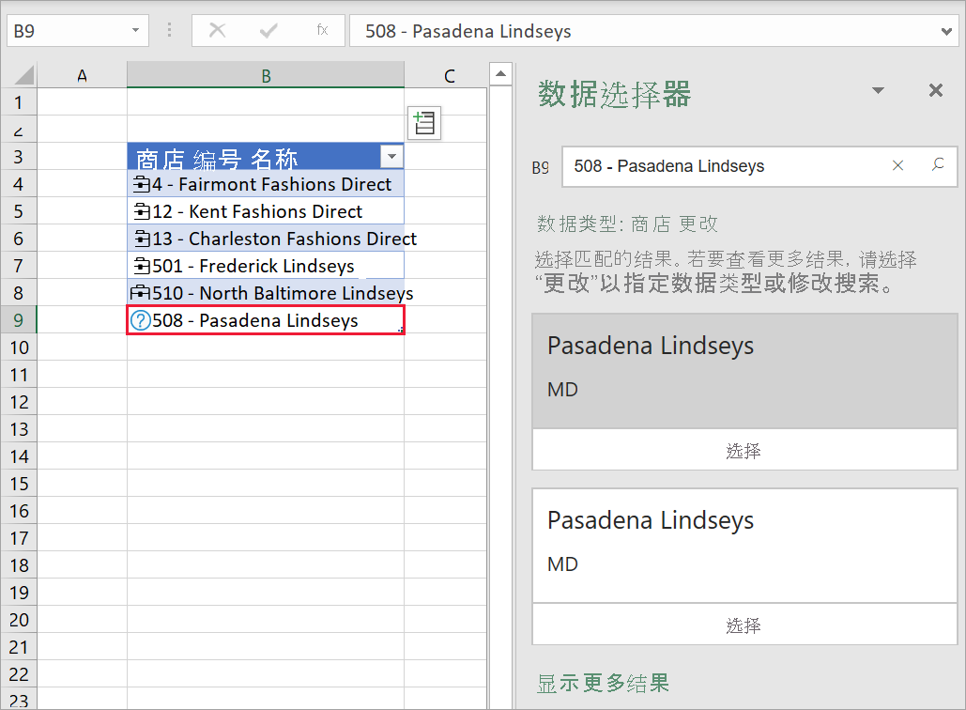Image resolution: width=966 pixels, height=710 pixels.
Task: Click 选择 on the second Pasadena Lindseys card
Action: pyautogui.click(x=744, y=625)
